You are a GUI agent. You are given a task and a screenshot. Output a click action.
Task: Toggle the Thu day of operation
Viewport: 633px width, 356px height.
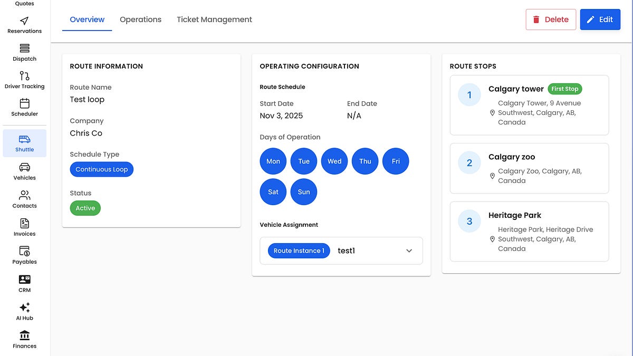coord(365,161)
